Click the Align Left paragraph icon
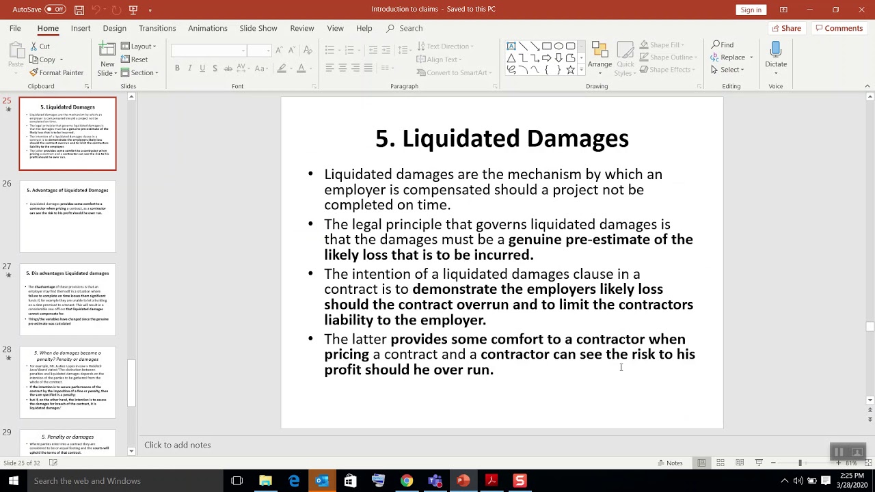This screenshot has width=875, height=492. click(329, 68)
